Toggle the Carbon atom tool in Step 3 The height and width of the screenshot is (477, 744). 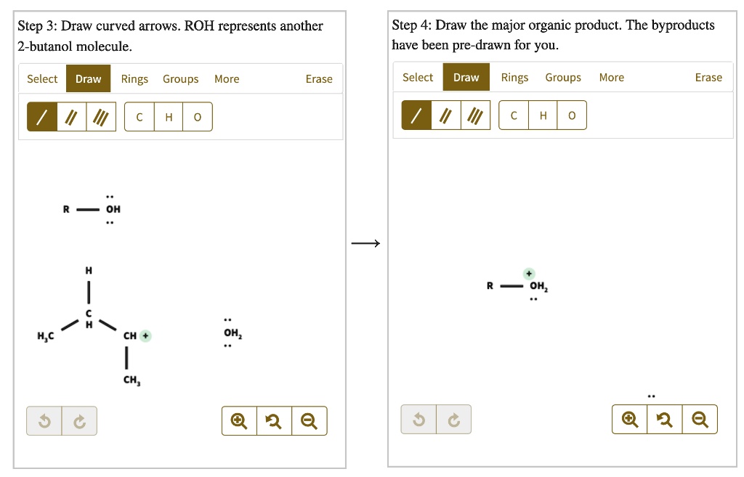[139, 116]
